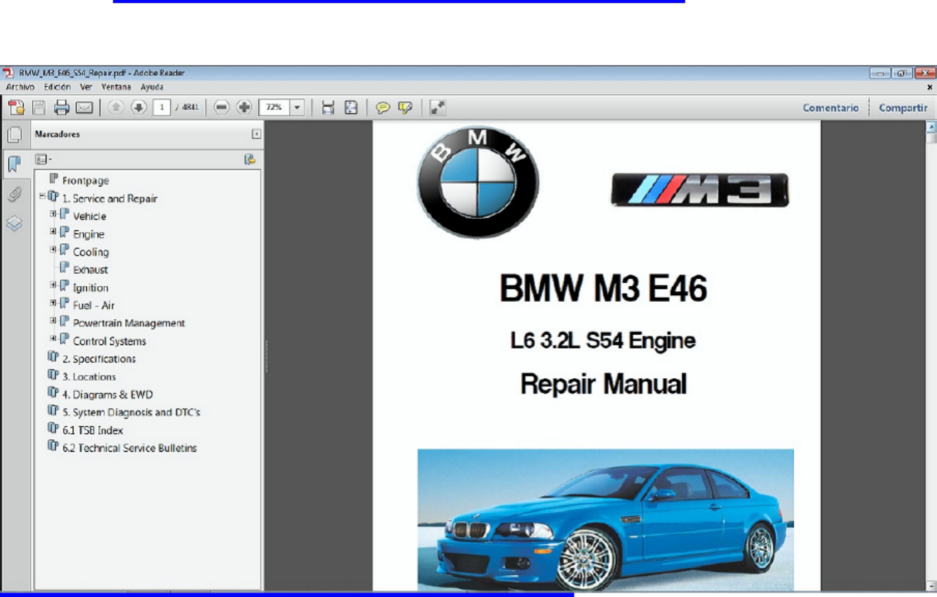This screenshot has height=597, width=937.
Task: Enter read mode with the expand-arrows icon
Action: pos(437,107)
